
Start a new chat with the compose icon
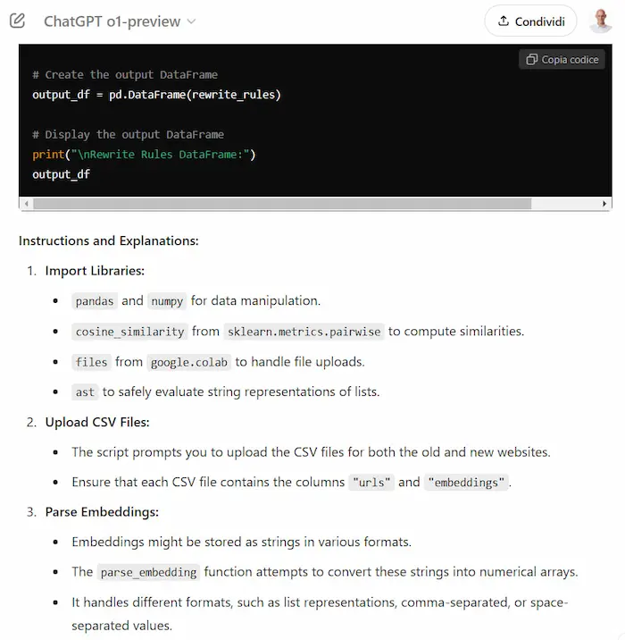(18, 21)
